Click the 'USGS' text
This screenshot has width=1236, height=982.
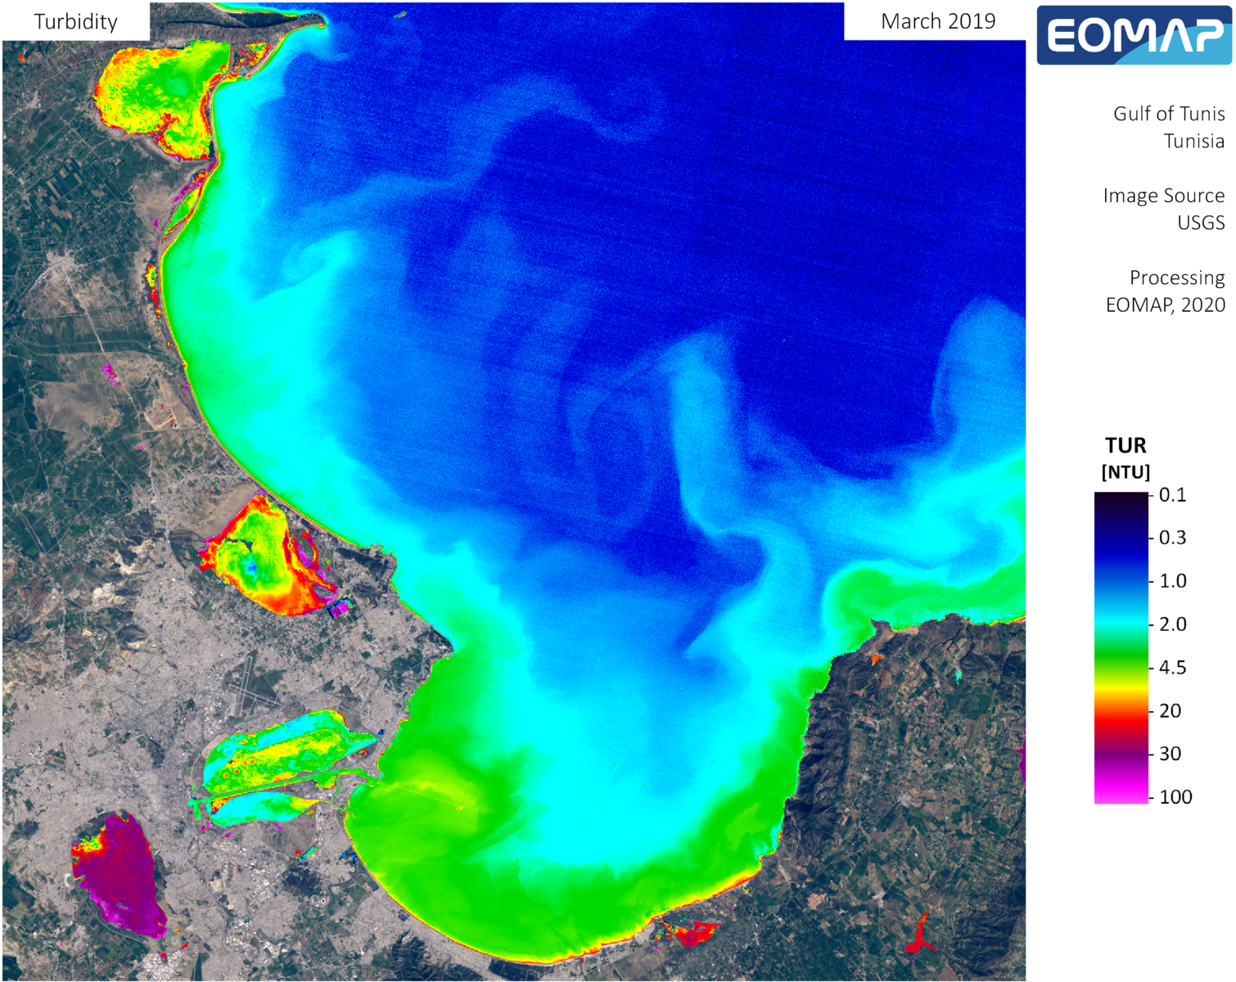[x=1201, y=223]
